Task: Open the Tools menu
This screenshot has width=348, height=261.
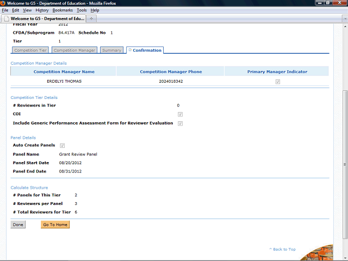Action: click(x=82, y=10)
